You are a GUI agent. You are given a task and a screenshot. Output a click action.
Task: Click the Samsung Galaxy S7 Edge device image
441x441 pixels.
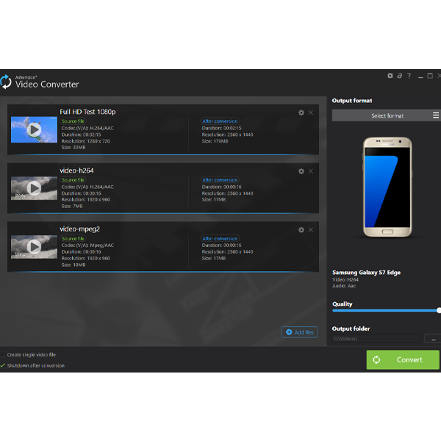pos(387,187)
